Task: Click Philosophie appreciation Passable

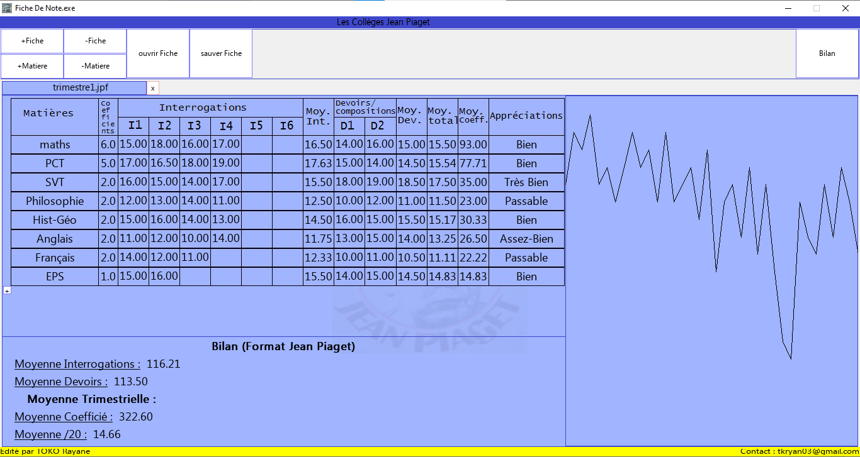Action: pyautogui.click(x=526, y=201)
